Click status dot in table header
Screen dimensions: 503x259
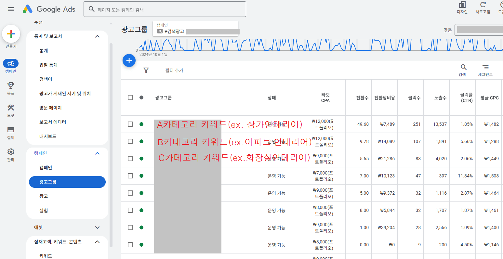(x=141, y=97)
